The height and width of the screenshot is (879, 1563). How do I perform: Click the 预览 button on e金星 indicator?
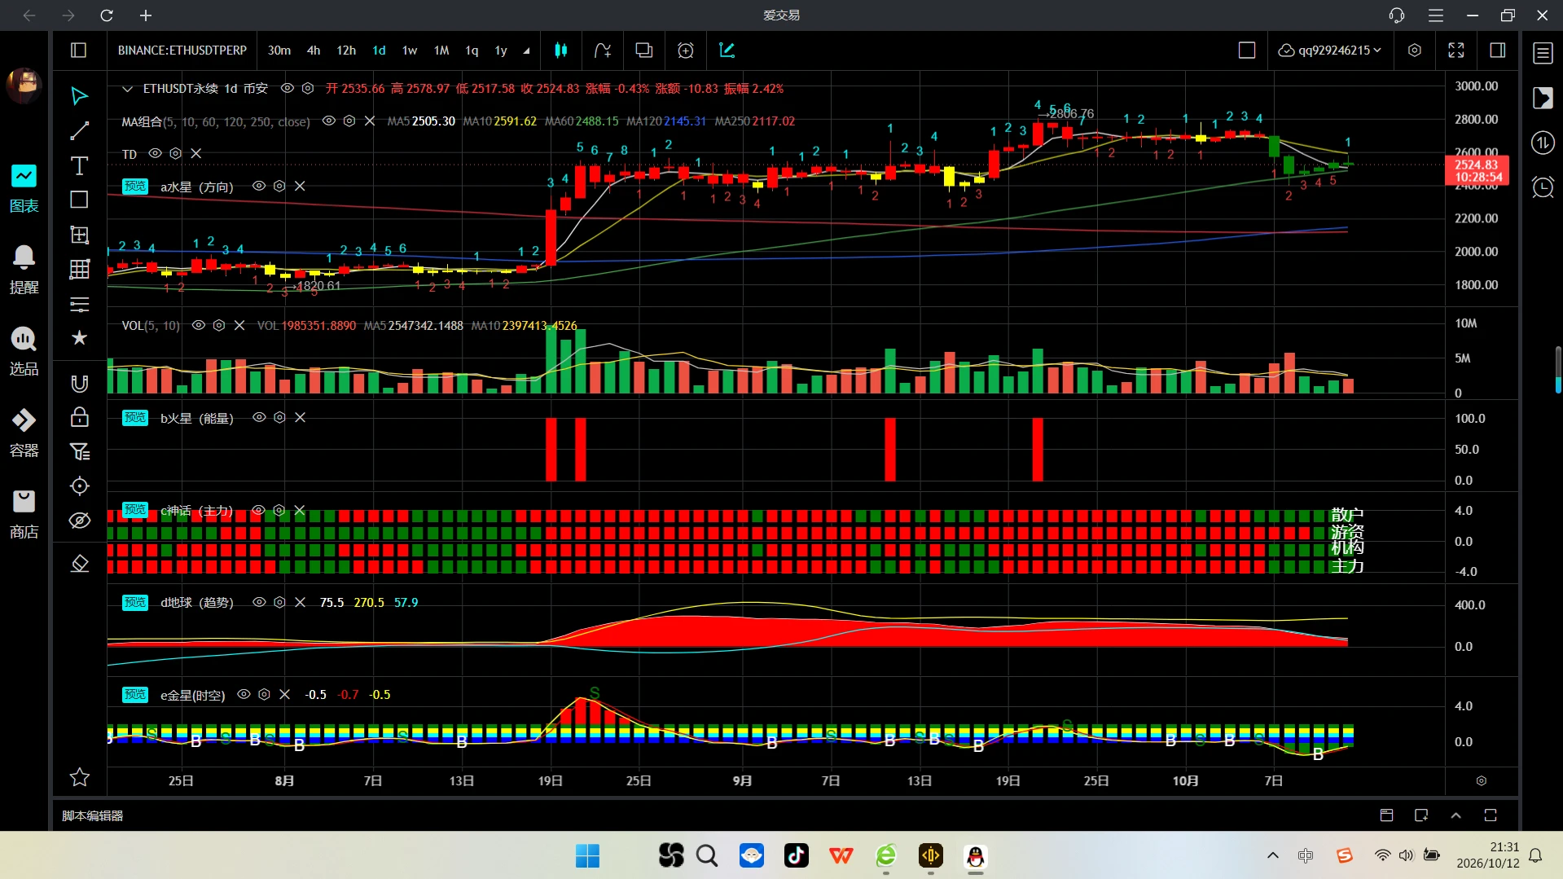coord(135,694)
